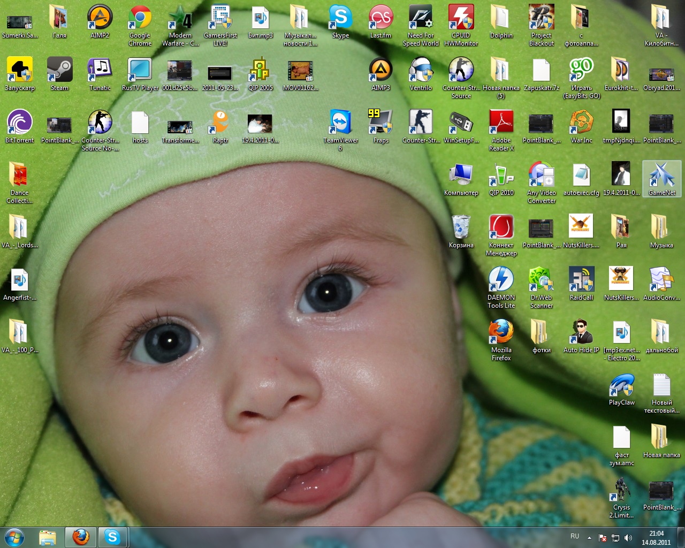The image size is (685, 548).
Task: Click the Windows Start button
Action: [14, 537]
